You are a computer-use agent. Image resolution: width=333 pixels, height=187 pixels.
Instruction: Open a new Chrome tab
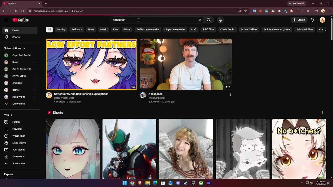(x=46, y=3)
